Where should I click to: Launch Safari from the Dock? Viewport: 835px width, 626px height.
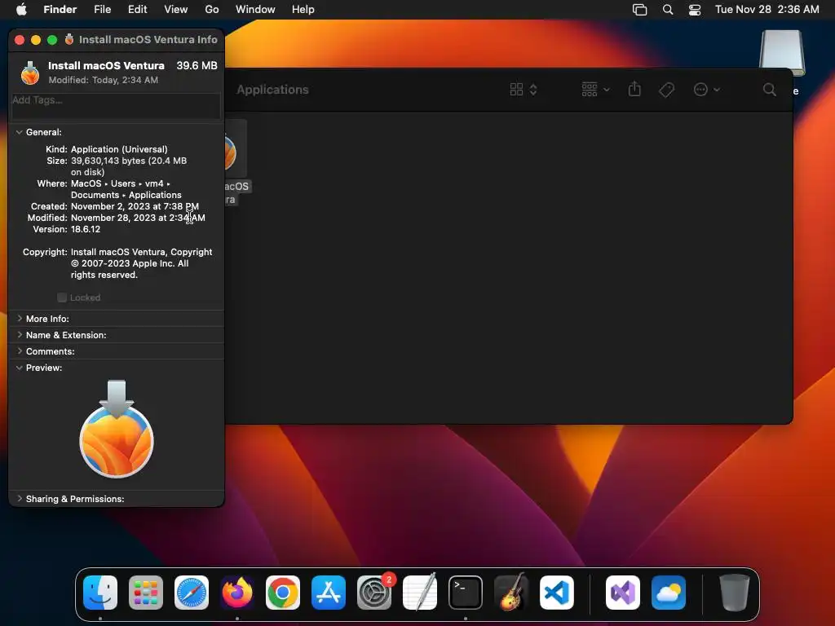point(192,593)
